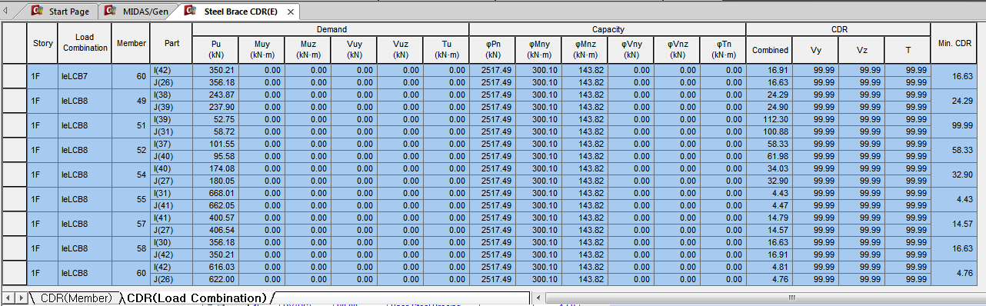Select the row header for member 49

pos(15,101)
